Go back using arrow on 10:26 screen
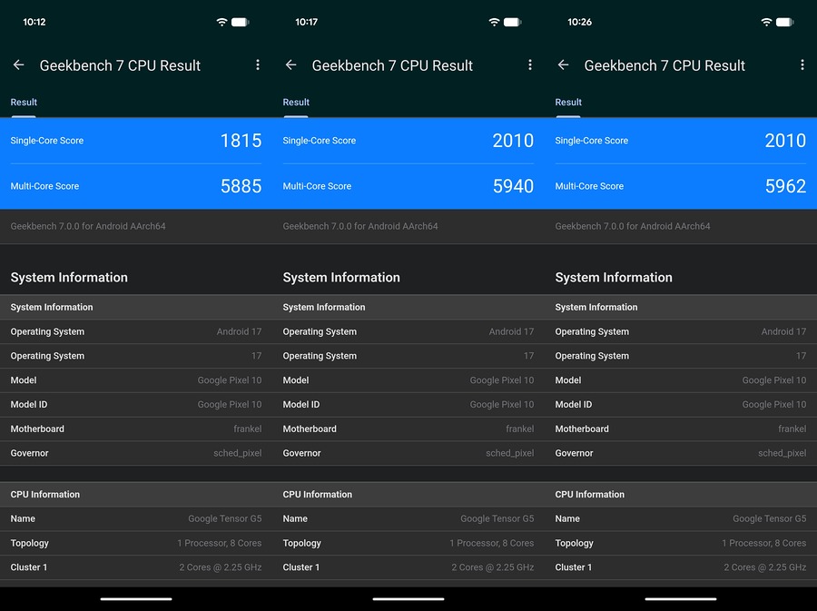 click(x=563, y=65)
